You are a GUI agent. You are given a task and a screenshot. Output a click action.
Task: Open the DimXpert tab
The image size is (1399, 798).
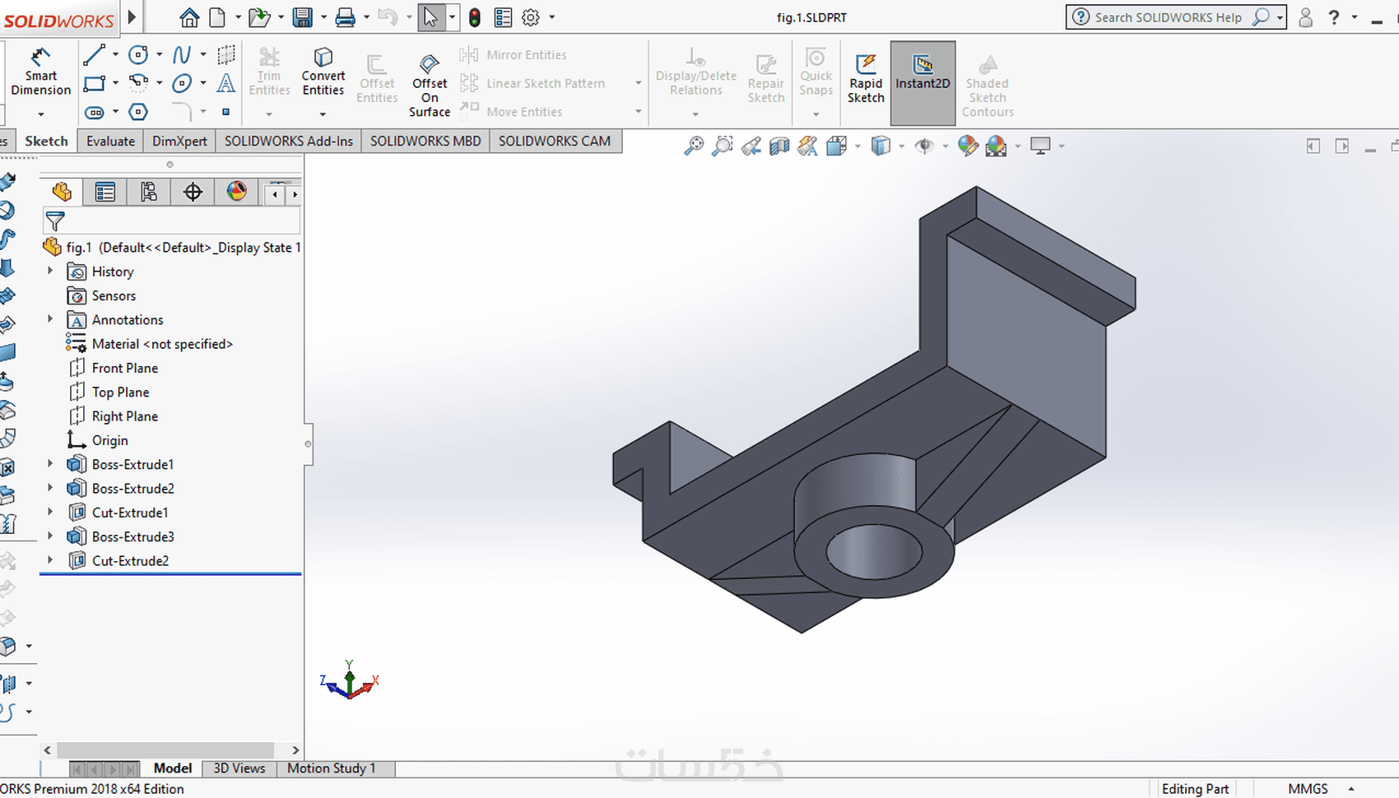pyautogui.click(x=179, y=141)
